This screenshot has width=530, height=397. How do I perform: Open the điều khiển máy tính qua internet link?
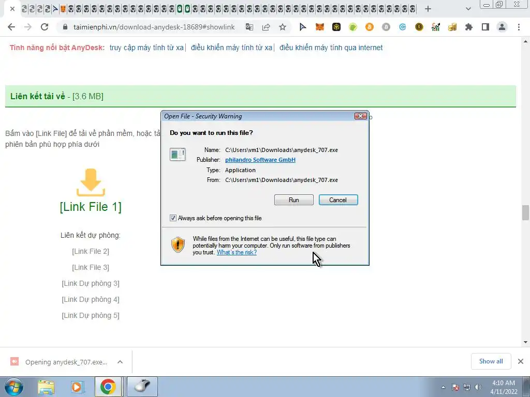331,48
